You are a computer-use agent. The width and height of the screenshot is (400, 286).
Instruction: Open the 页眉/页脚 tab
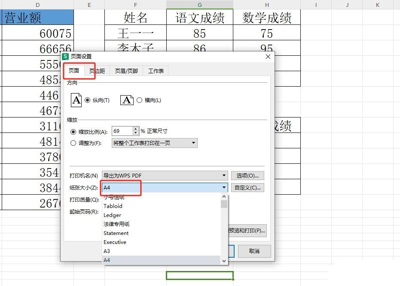(126, 71)
